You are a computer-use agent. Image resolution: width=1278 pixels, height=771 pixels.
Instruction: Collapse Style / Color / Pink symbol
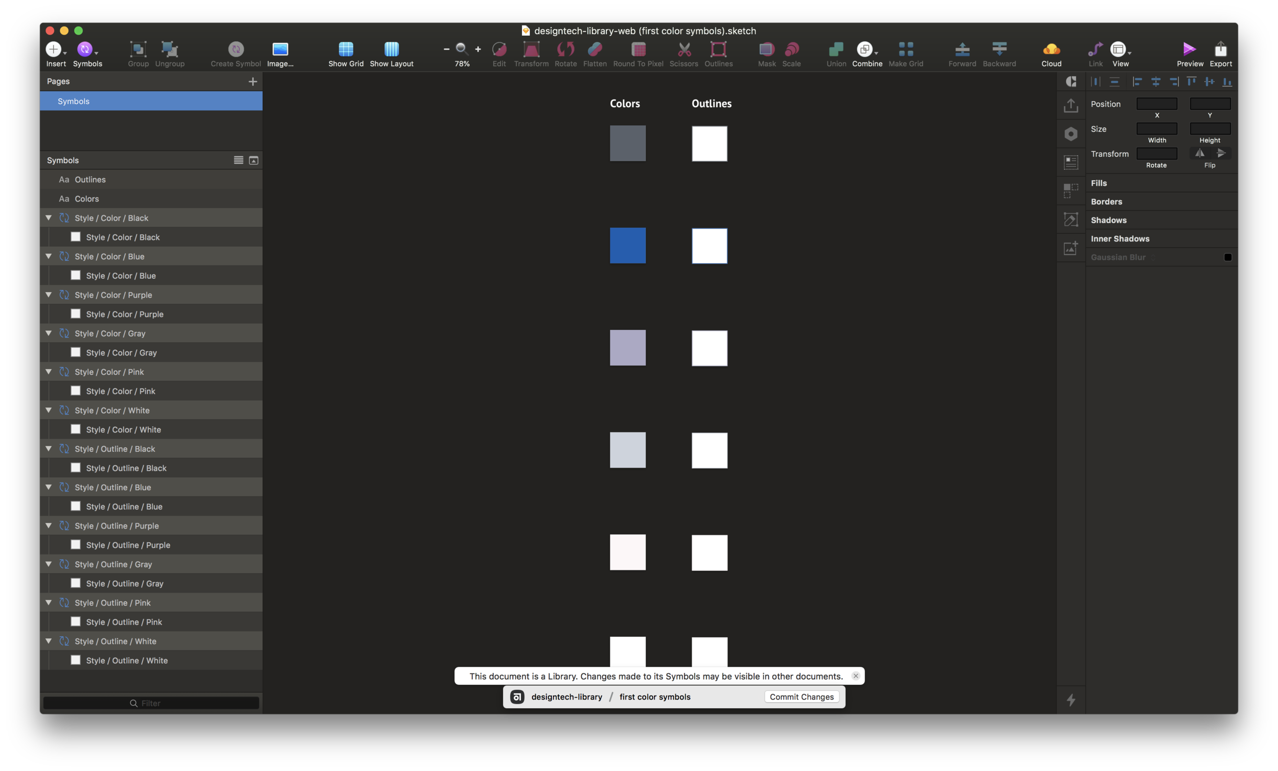[49, 372]
